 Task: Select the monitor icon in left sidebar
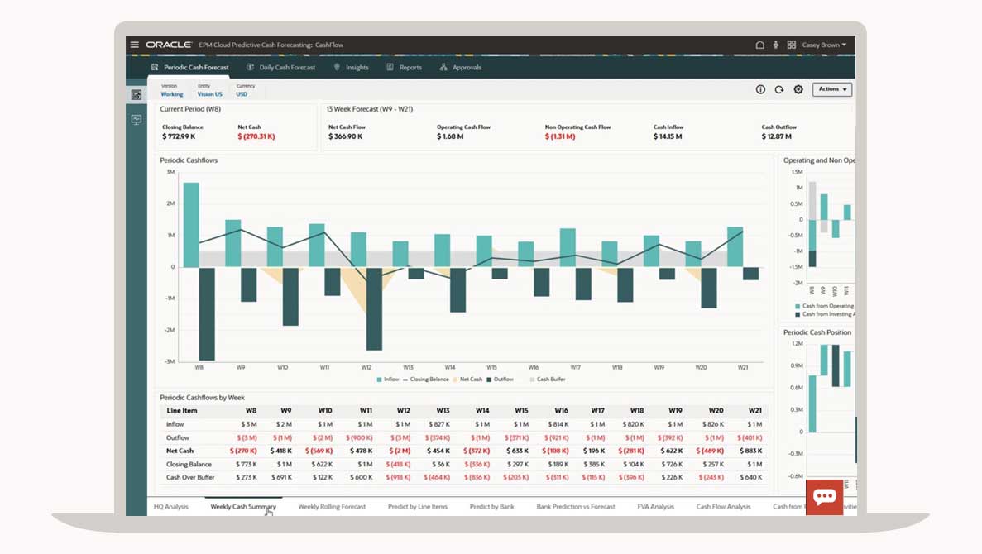[137, 120]
